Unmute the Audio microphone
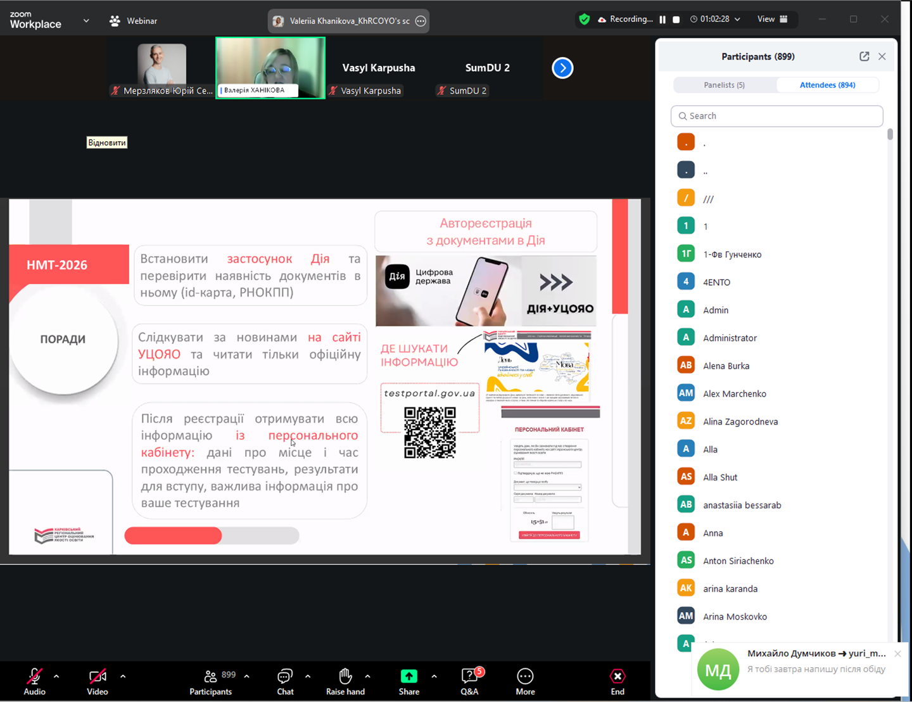The height and width of the screenshot is (702, 912). click(x=34, y=677)
